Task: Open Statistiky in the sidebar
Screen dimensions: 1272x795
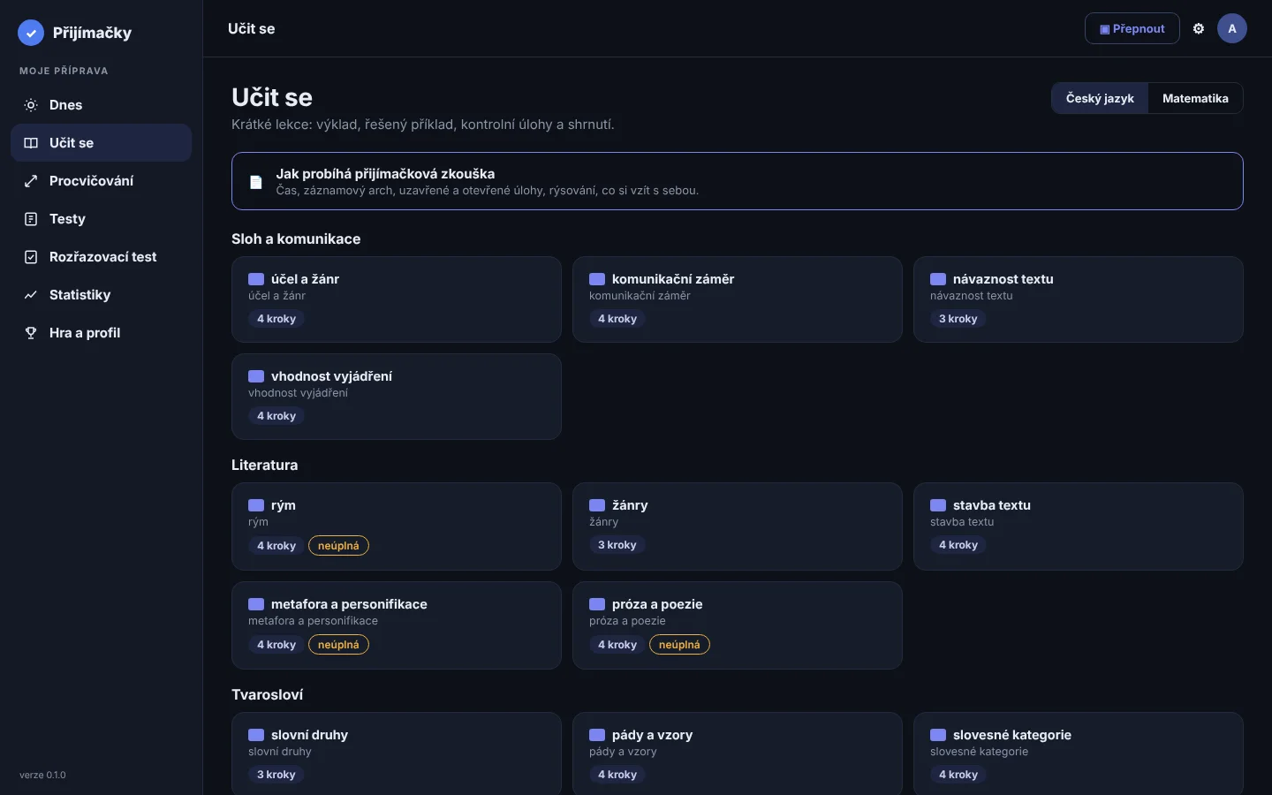Action: tap(101, 295)
